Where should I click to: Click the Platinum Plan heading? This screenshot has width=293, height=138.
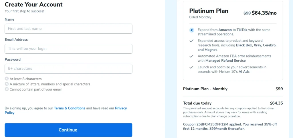pyautogui.click(x=209, y=11)
